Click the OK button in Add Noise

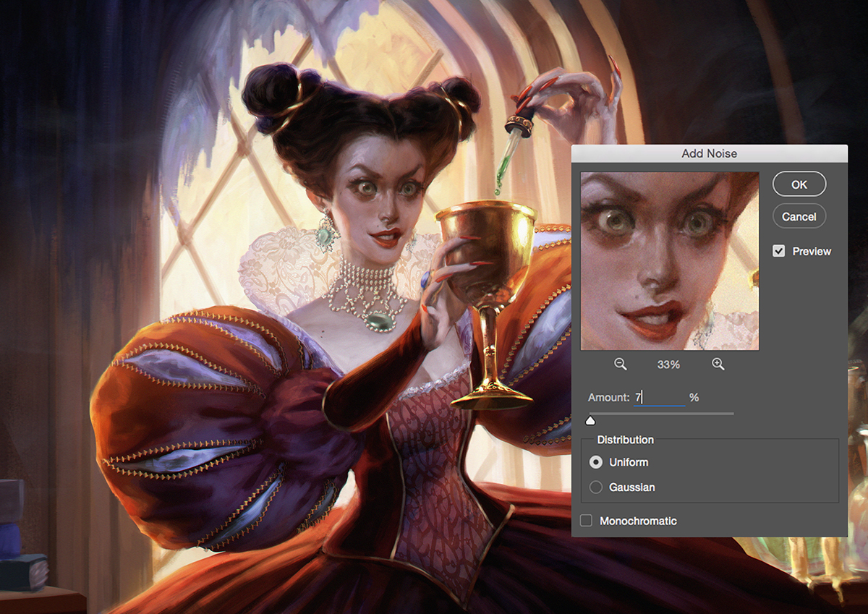coord(799,184)
